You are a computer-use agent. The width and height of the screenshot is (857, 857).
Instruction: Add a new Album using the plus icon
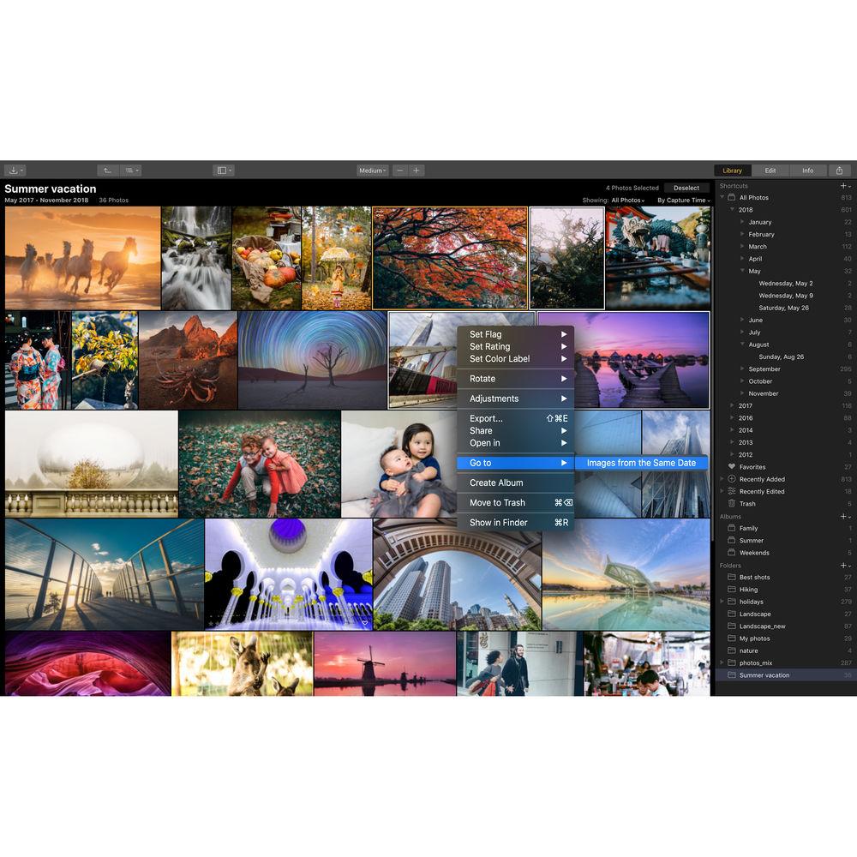(845, 516)
